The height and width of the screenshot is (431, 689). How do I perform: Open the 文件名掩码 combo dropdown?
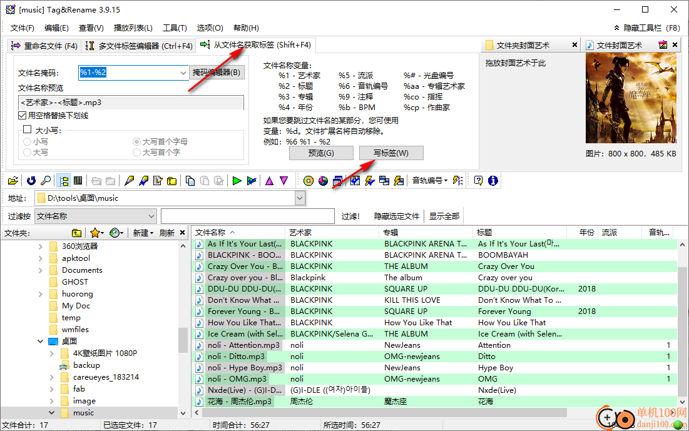point(183,73)
